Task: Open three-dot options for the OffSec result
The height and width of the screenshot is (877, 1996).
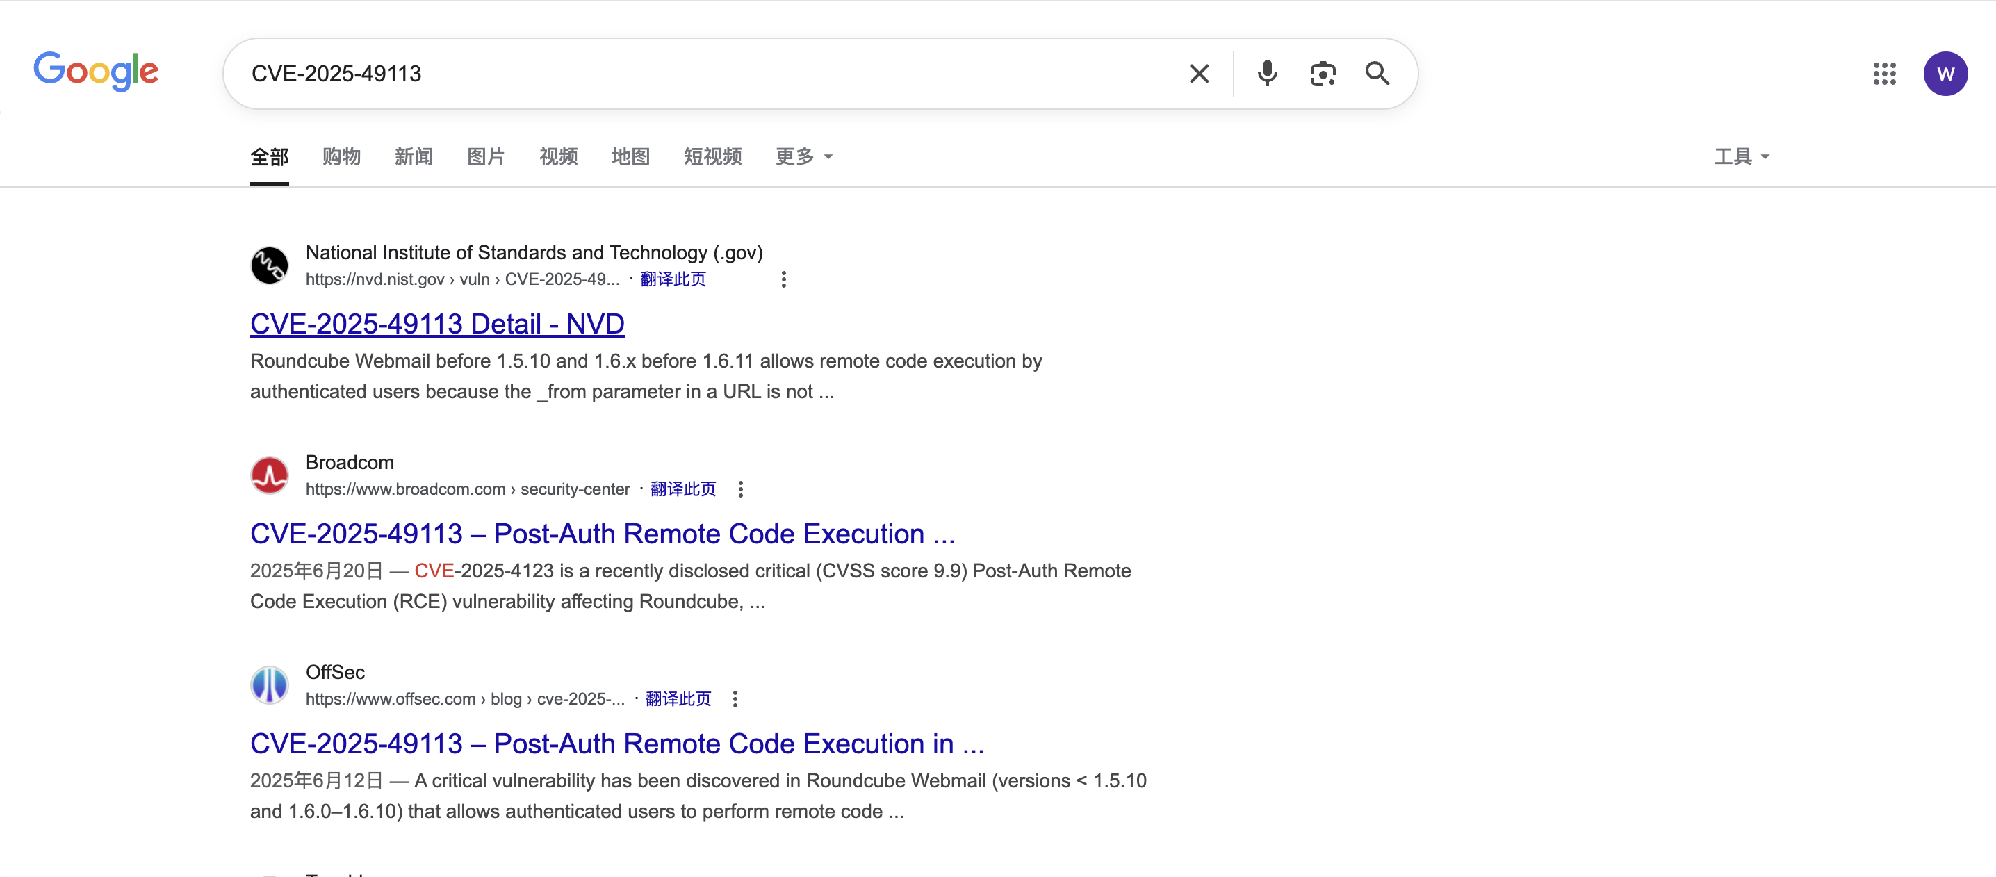Action: 735,699
